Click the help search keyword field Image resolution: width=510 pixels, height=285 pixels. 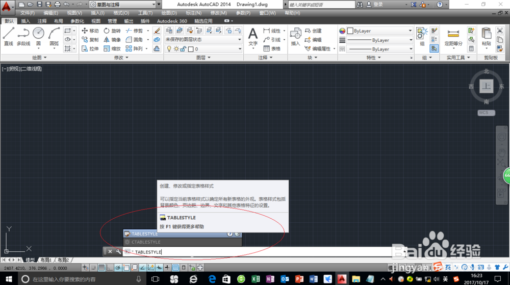click(x=321, y=5)
